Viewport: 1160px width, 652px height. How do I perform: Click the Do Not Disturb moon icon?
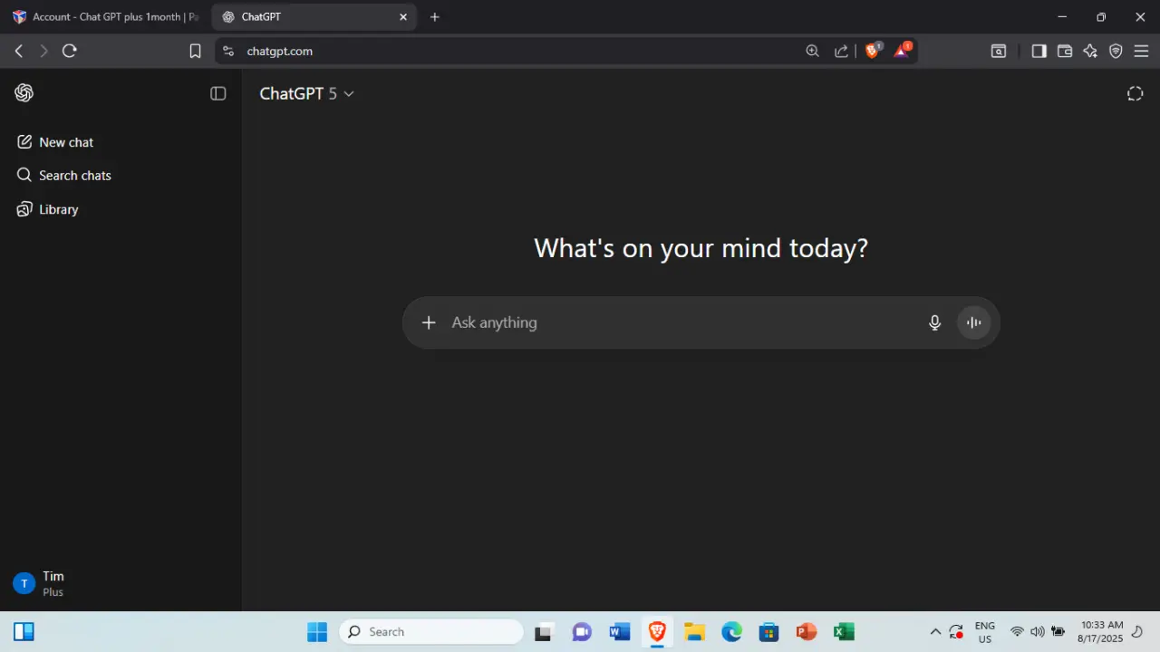point(1138,632)
